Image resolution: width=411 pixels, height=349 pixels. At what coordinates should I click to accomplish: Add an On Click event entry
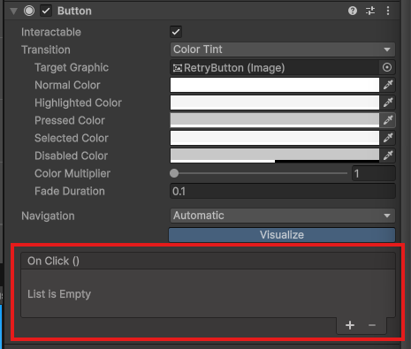350,325
